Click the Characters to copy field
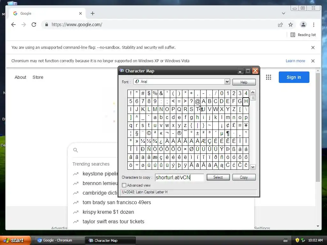The height and width of the screenshot is (245, 327). (x=179, y=177)
